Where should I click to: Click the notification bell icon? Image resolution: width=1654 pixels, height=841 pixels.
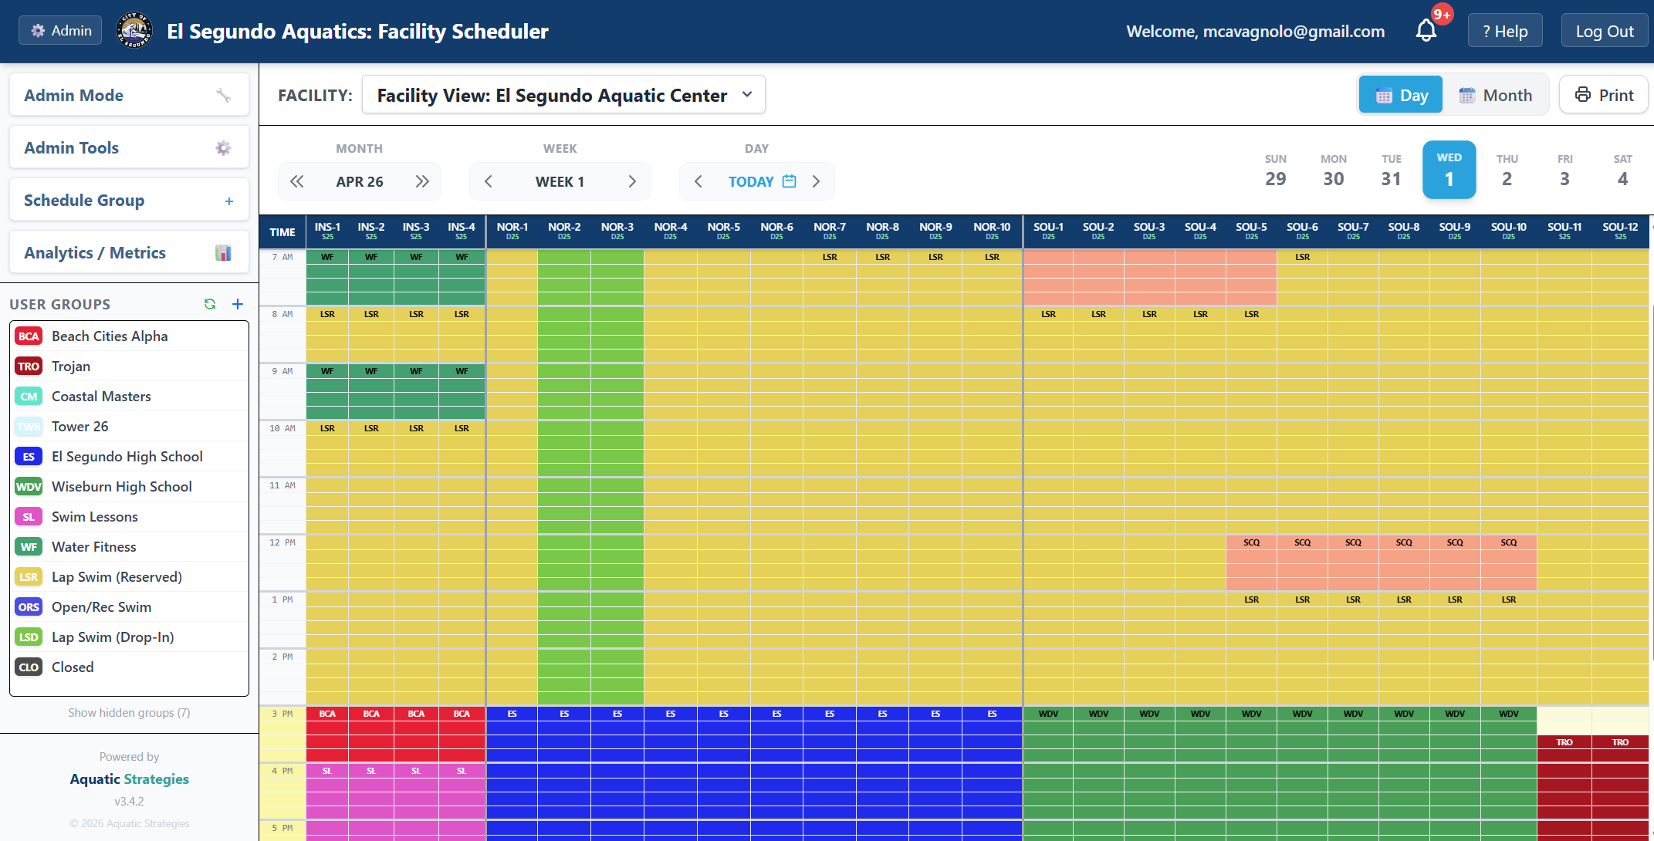pos(1426,30)
